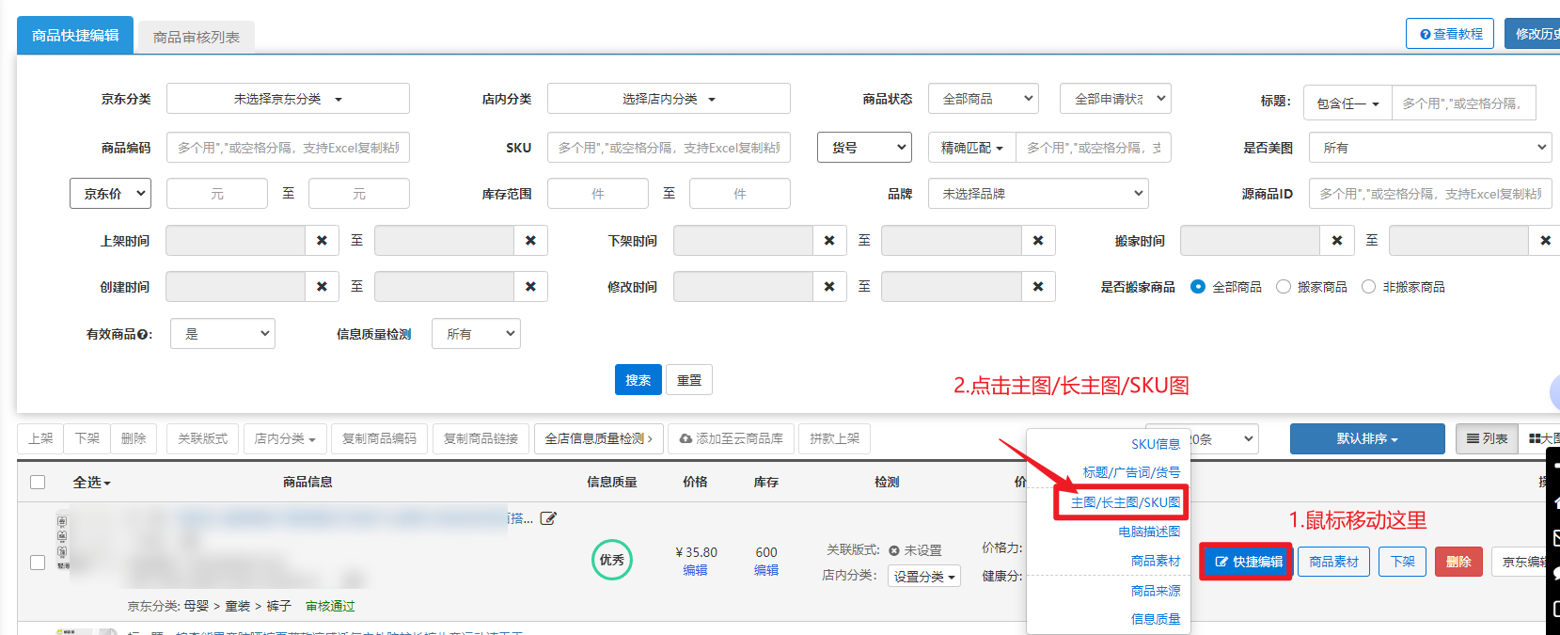The image size is (1560, 635).
Task: Tick the select-all checkbox in table header
Action: click(38, 483)
